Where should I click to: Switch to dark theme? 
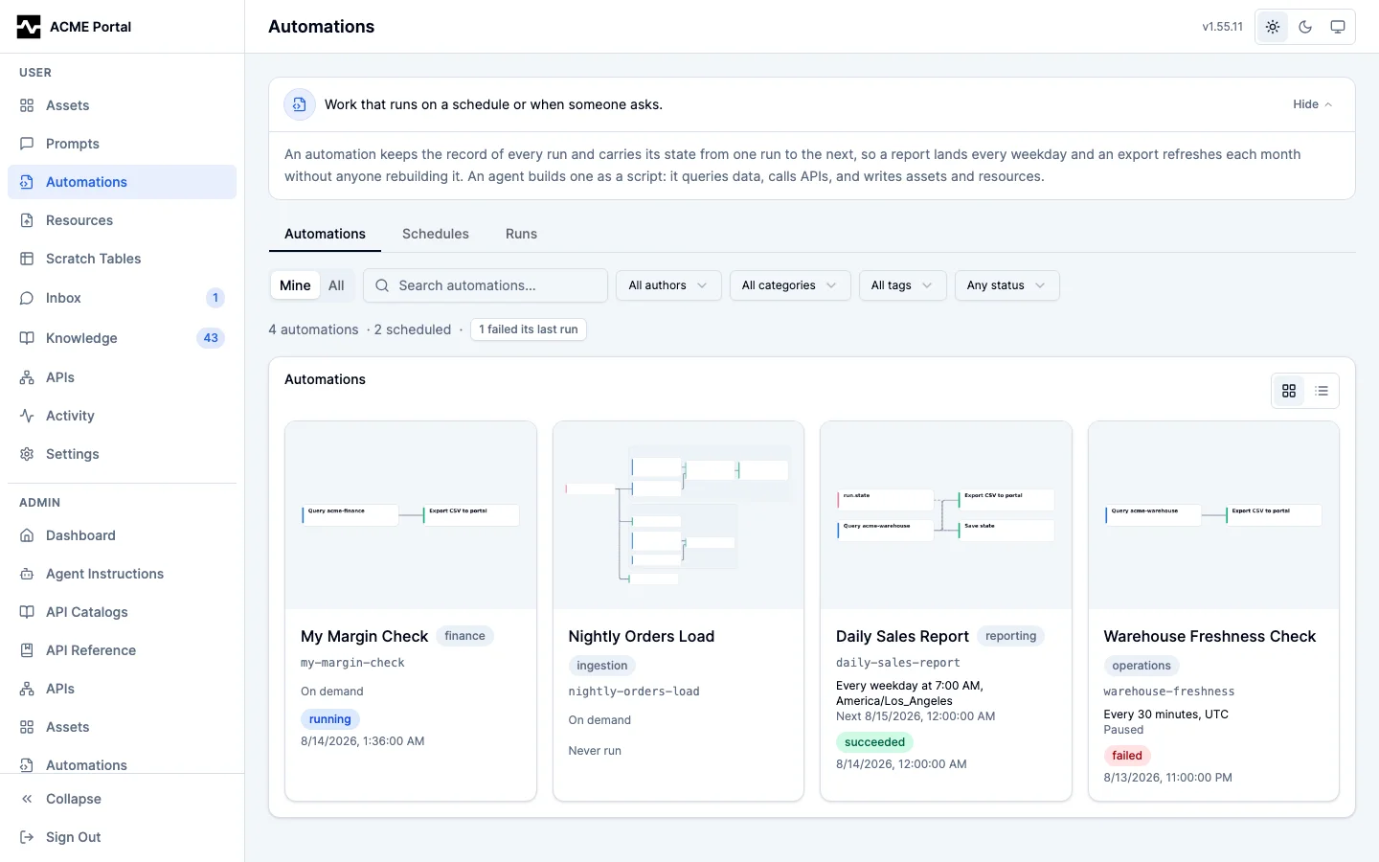pos(1305,27)
